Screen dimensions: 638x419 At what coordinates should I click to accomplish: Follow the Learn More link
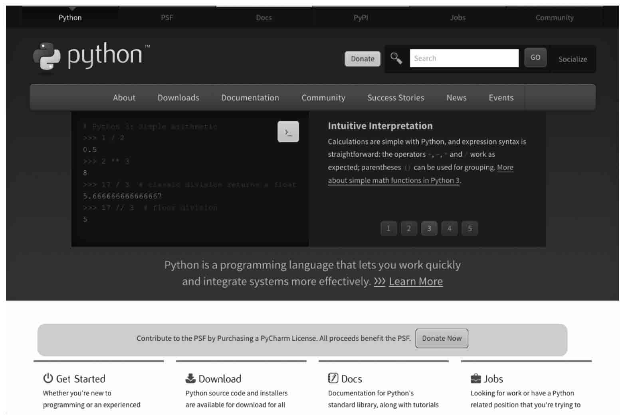416,281
